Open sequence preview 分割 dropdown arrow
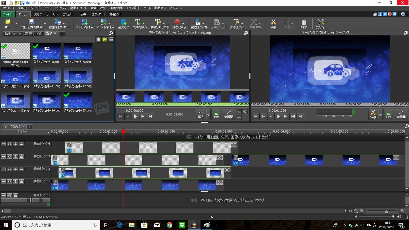 [x=381, y=115]
